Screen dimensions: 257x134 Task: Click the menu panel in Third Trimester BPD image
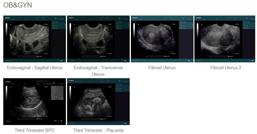(x=57, y=93)
